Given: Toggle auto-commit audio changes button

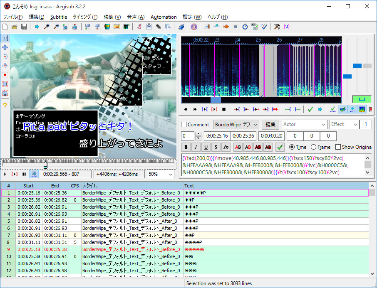Looking at the screenshot, I should (333, 110).
